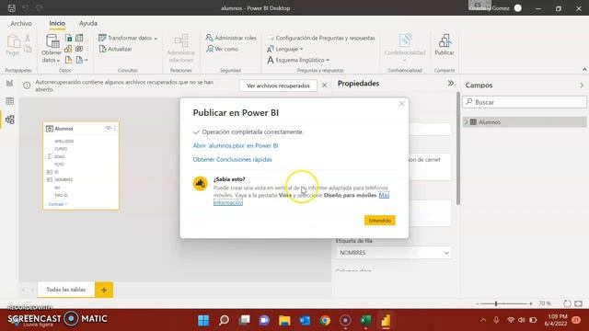Open more options on Alumnos table card
589x331 pixels.
tap(115, 129)
